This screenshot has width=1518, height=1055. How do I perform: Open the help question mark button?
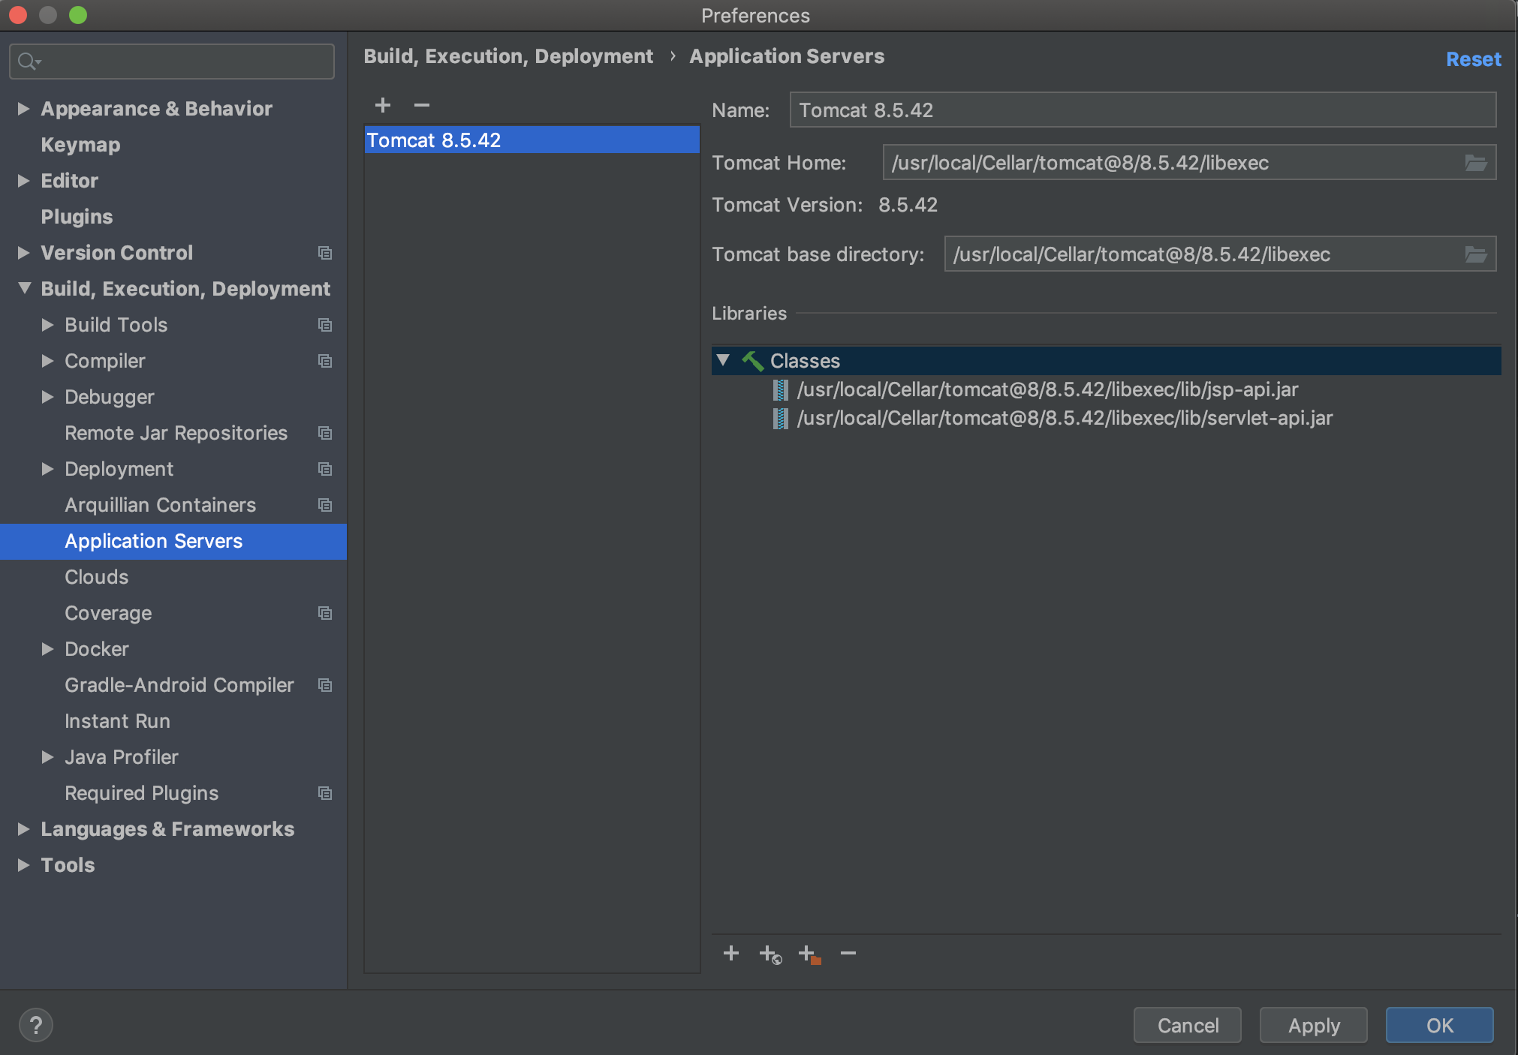point(36,1025)
